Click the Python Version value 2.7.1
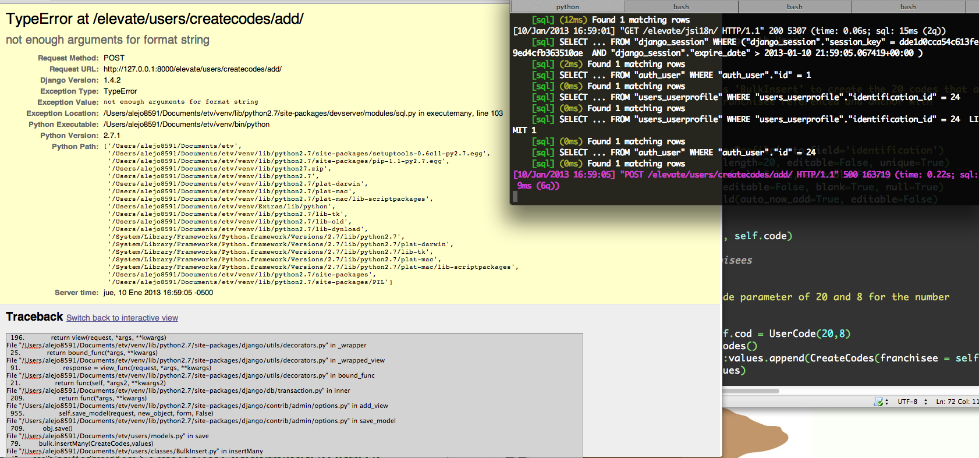Image resolution: width=979 pixels, height=458 pixels. click(112, 135)
